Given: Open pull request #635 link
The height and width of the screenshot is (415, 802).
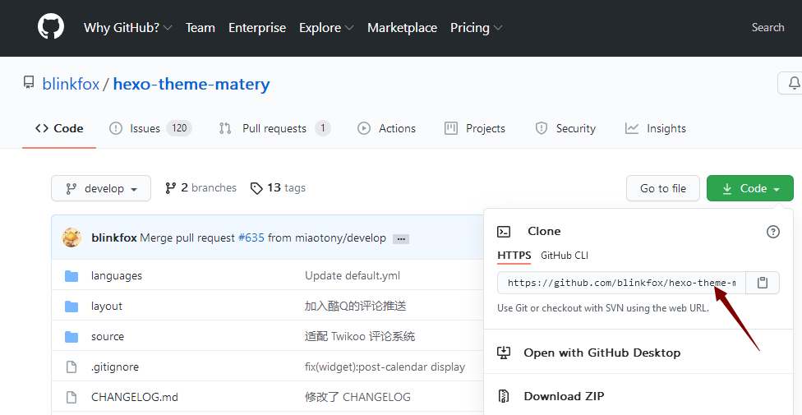Looking at the screenshot, I should (251, 238).
